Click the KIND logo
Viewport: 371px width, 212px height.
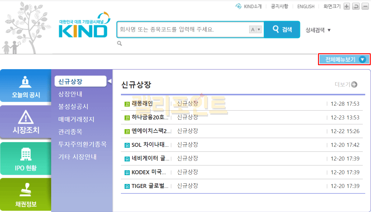click(83, 27)
